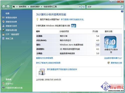Viewport: 125px width, 93px height.
Task: Open 调整电源设置 task link
Action: tap(11, 30)
